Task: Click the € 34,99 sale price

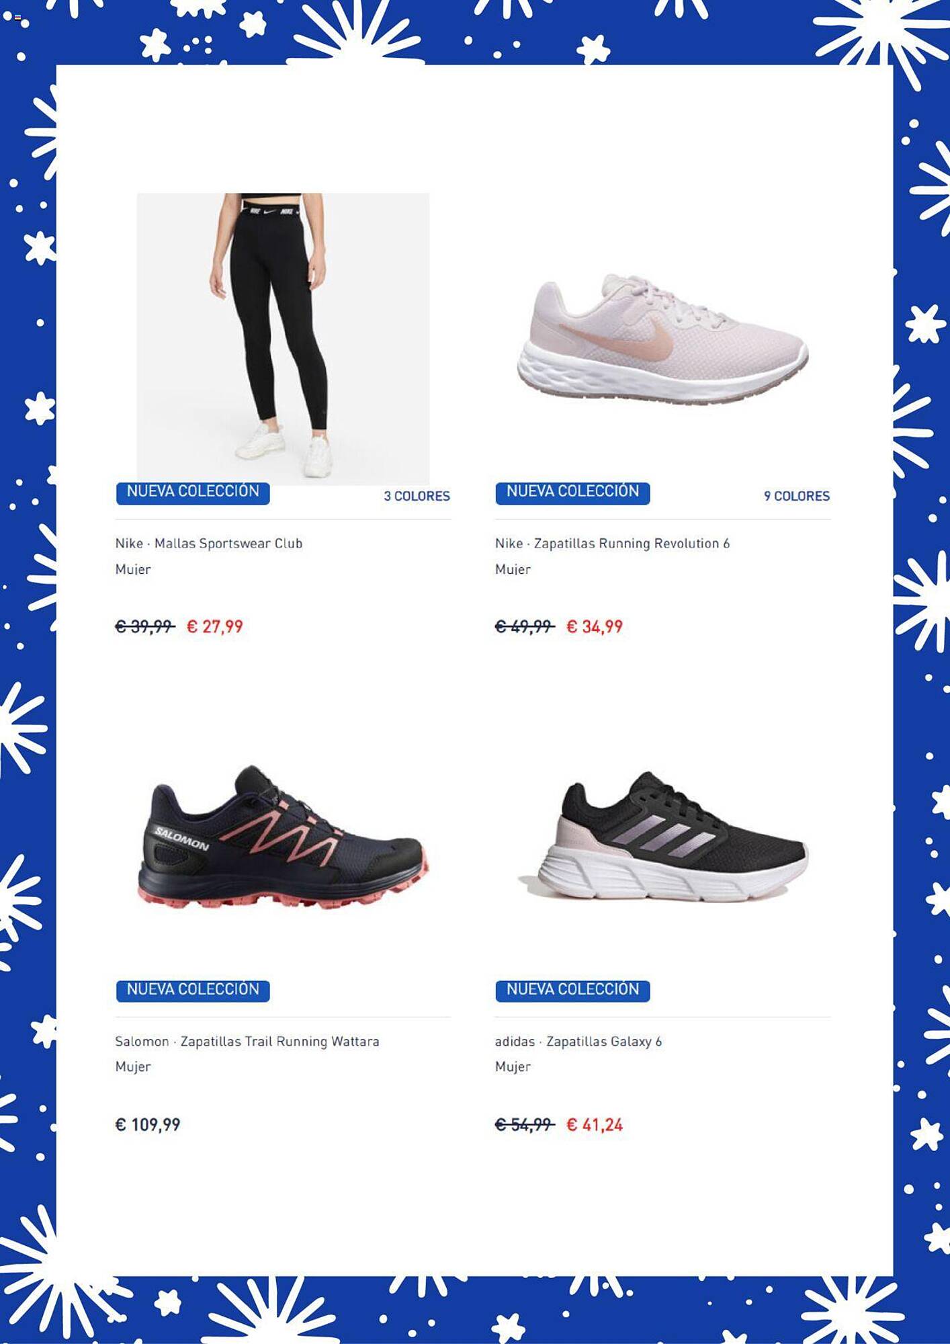Action: (x=595, y=626)
